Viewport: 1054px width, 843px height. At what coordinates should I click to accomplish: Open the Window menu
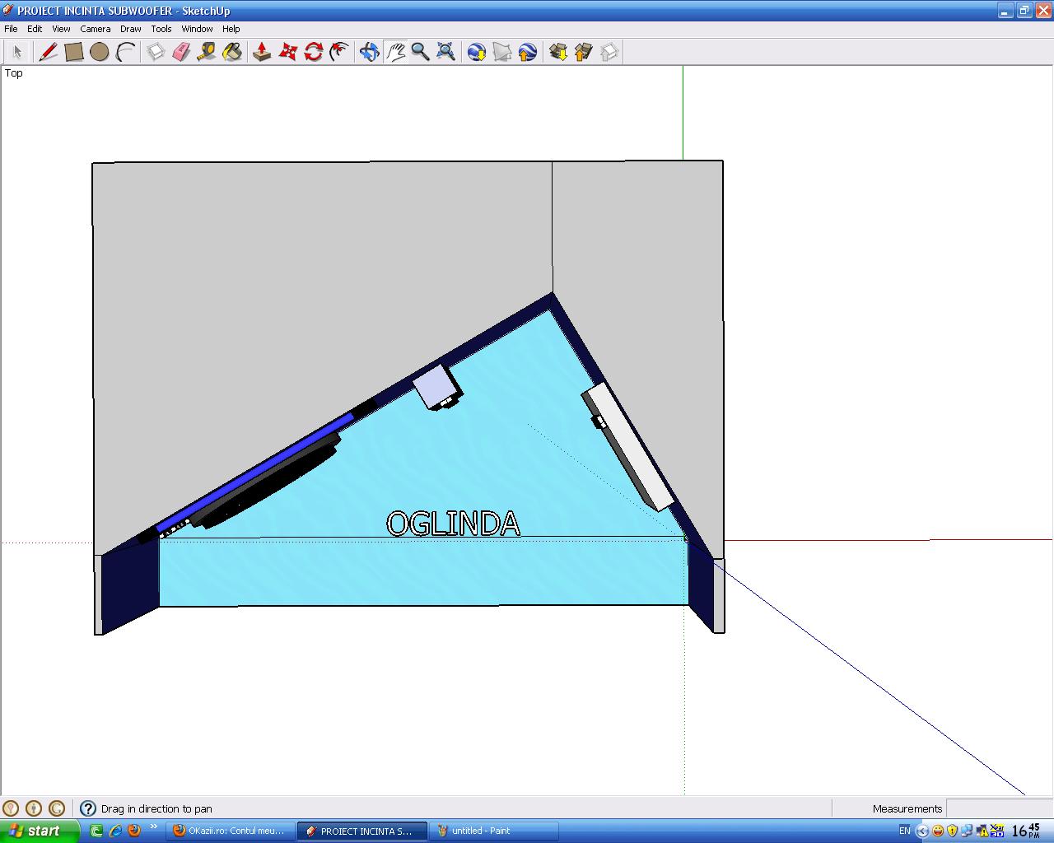[197, 29]
